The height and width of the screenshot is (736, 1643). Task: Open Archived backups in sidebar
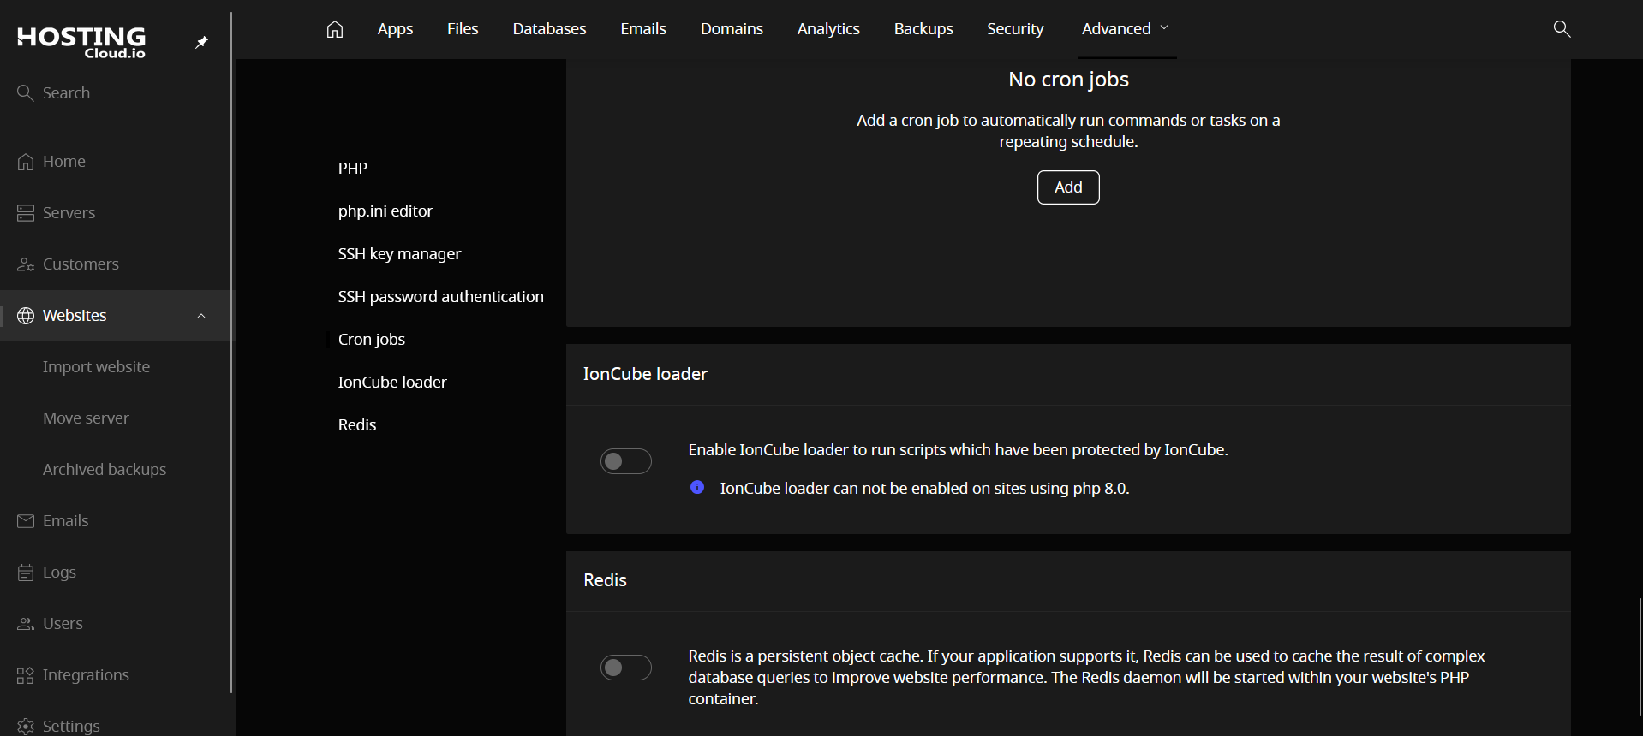(105, 470)
